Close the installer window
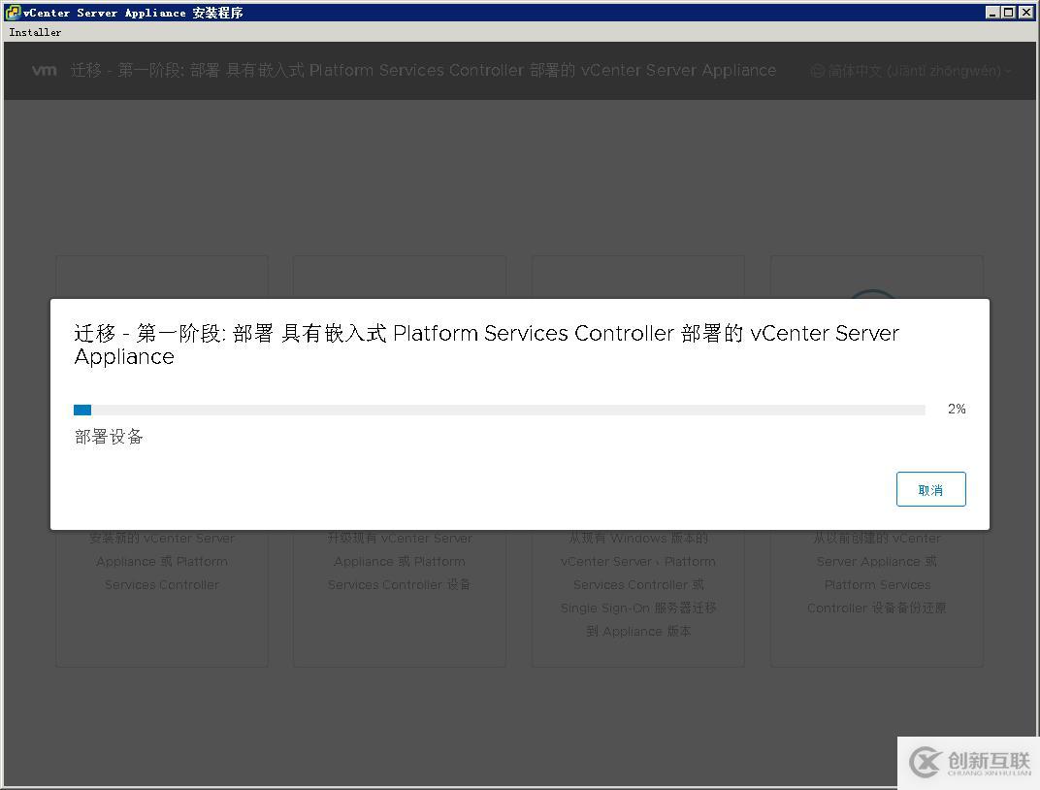Image resolution: width=1040 pixels, height=790 pixels. (1026, 12)
